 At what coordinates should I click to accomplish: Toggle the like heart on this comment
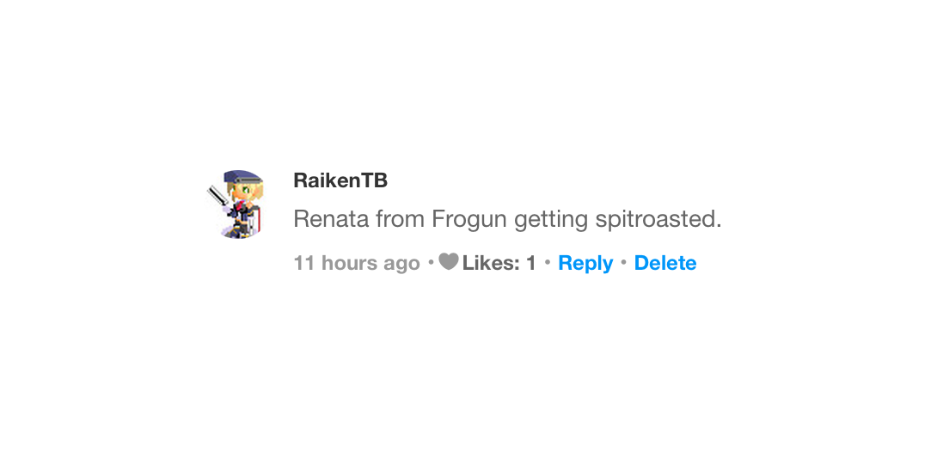coord(448,262)
